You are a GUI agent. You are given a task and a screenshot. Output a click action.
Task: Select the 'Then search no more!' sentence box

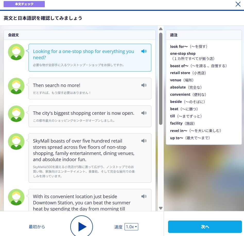(x=85, y=89)
